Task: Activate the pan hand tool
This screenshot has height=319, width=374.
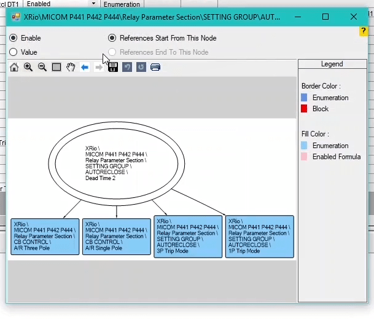Action: [71, 67]
